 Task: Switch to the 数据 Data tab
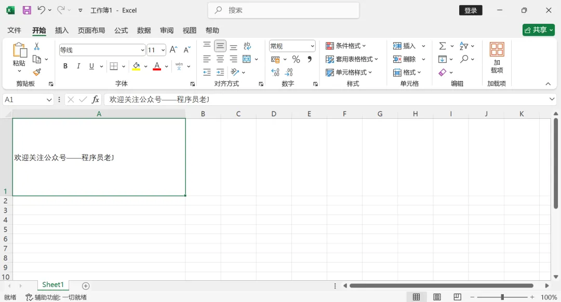(x=144, y=31)
